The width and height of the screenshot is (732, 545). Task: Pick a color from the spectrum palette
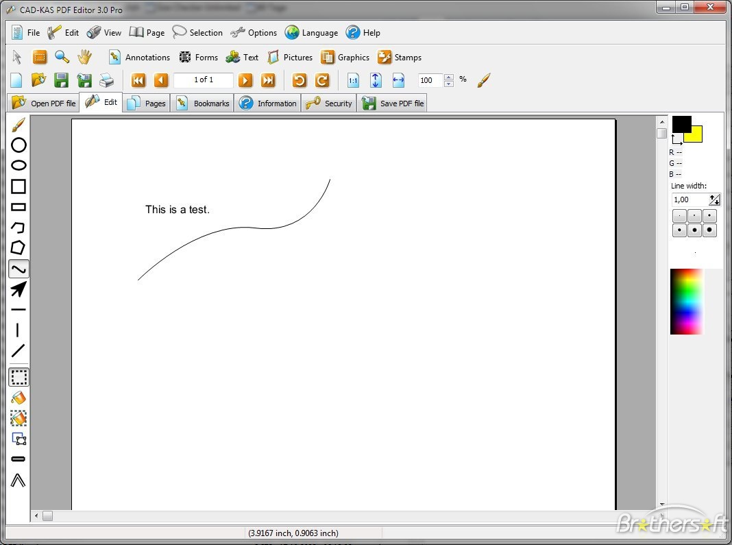[x=687, y=302]
